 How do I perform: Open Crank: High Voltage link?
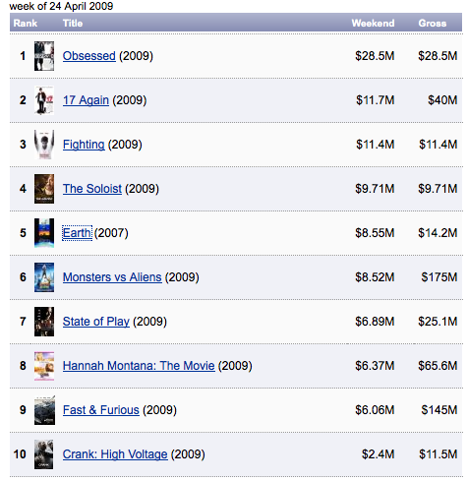[115, 454]
